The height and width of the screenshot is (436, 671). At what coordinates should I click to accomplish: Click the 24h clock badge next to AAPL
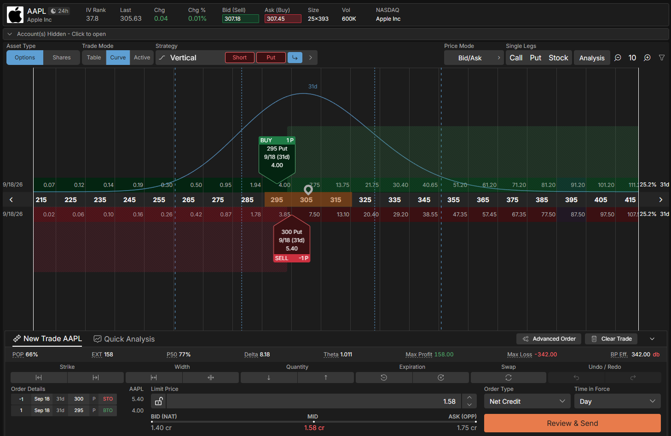(60, 11)
